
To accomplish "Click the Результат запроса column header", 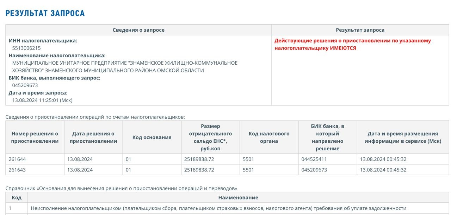I will point(360,30).
